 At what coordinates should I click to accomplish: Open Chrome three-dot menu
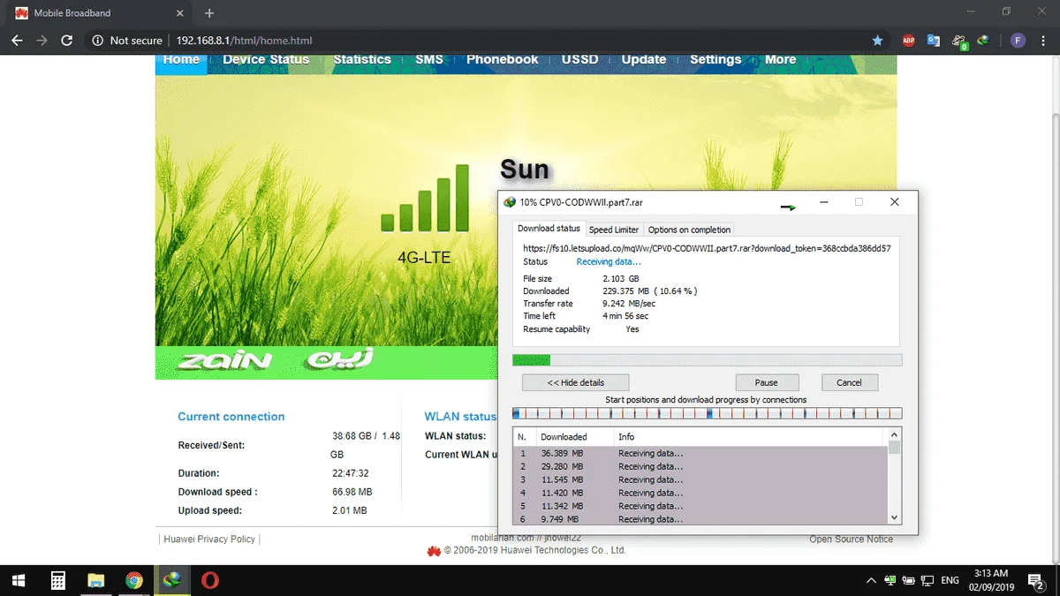click(1043, 41)
